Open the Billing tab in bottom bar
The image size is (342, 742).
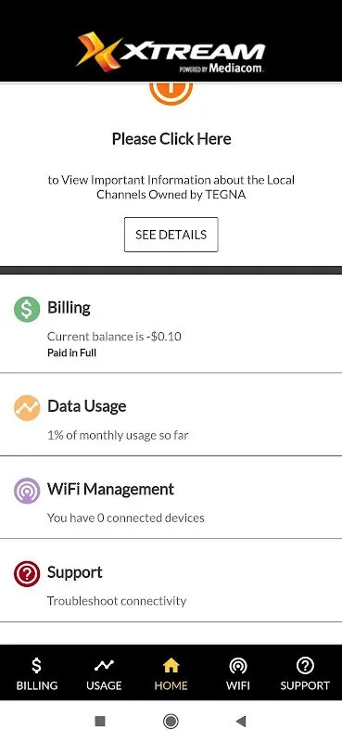click(37, 674)
